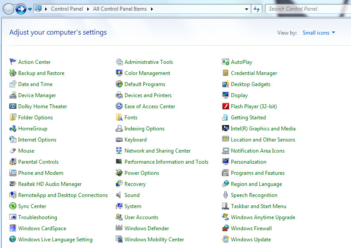Click the Devices and Printers icon
Image resolution: width=351 pixels, height=248 pixels.
(x=119, y=95)
